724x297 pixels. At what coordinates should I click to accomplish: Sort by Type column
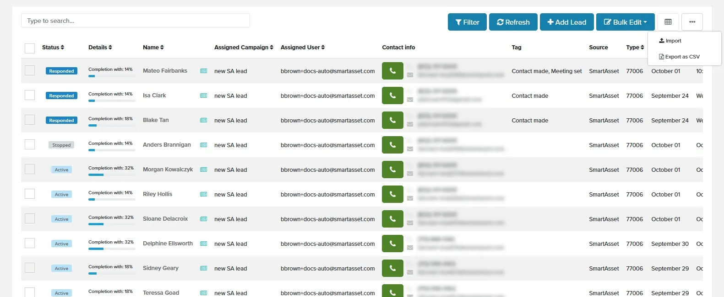tap(635, 48)
